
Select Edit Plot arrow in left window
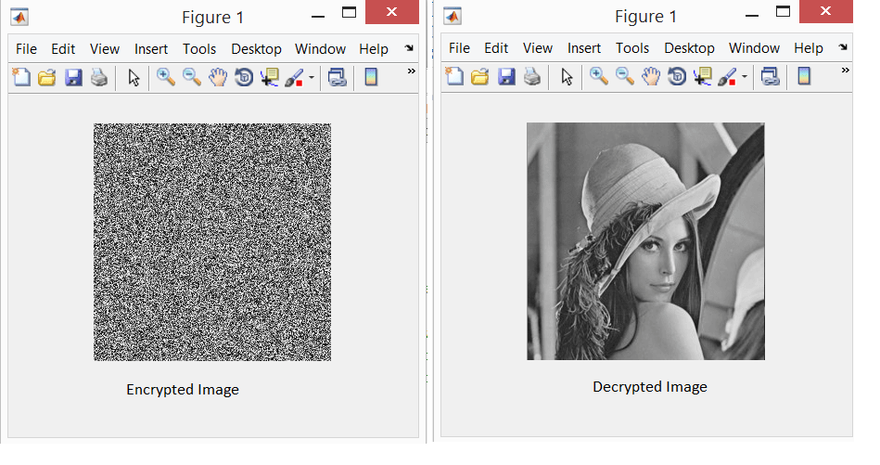(134, 77)
